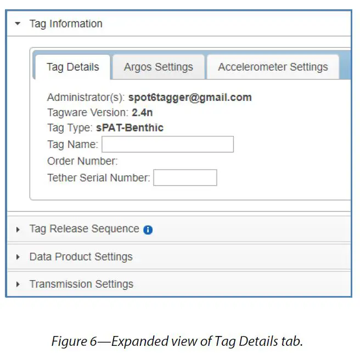Viewport: 360px width, 353px height.
Task: Click the administrator email spot6tagger@gmail.com
Action: [190, 98]
